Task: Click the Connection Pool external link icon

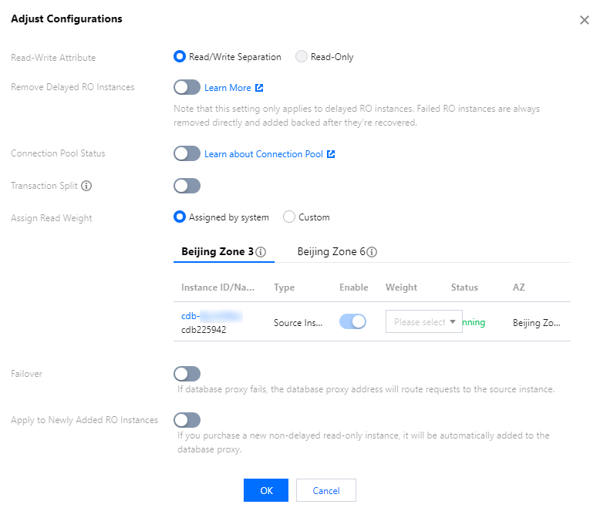Action: point(331,154)
